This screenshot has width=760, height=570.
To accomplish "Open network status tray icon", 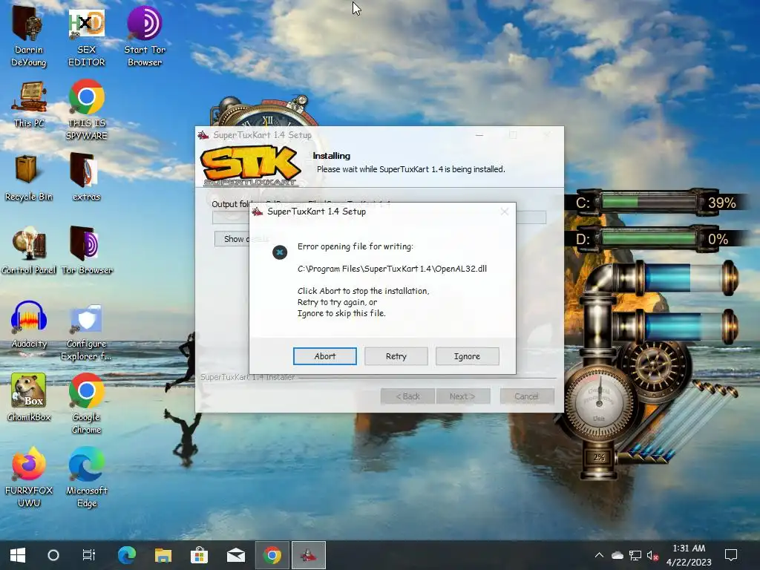I will pos(635,555).
